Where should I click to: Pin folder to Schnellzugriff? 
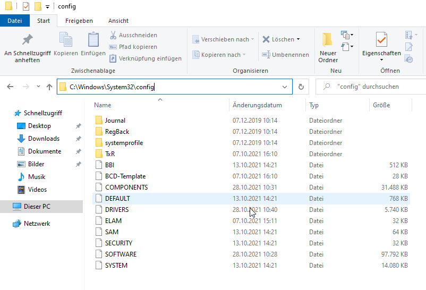click(27, 48)
